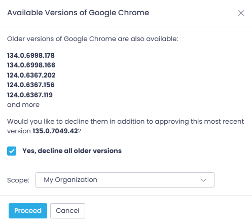Select version 124.0.6367.202 in the list
The image size is (252, 223).
(x=31, y=75)
